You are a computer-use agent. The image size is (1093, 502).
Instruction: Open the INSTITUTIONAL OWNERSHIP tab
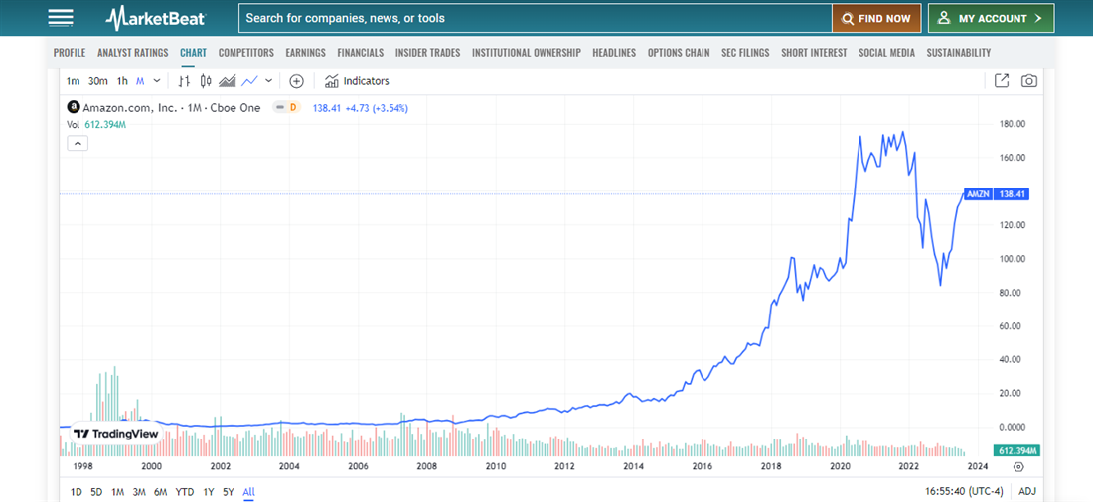pos(527,53)
